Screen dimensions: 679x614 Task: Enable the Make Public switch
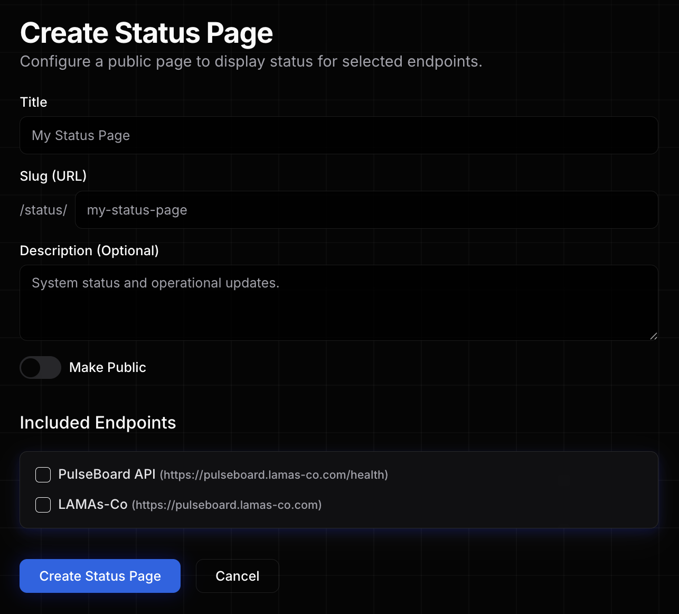[41, 368]
